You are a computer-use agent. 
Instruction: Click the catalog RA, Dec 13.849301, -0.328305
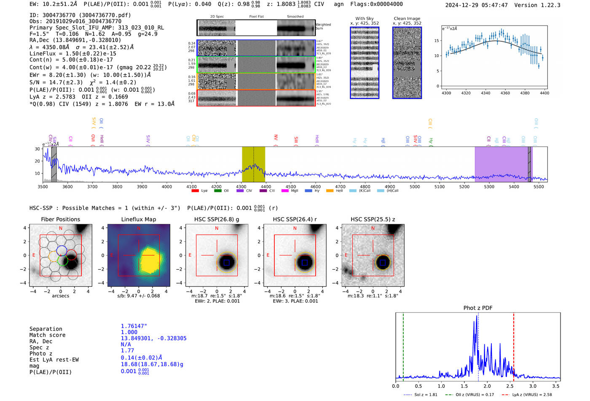[x=153, y=338]
